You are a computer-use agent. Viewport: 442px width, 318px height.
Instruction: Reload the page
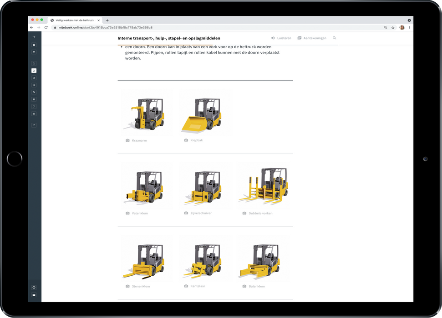click(46, 28)
